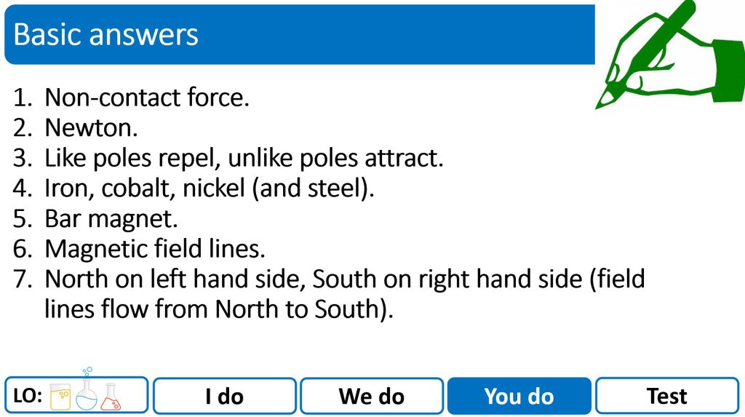Viewport: 745px width, 417px height.
Task: Select the 'Non-contact force' answer
Action: tap(147, 97)
